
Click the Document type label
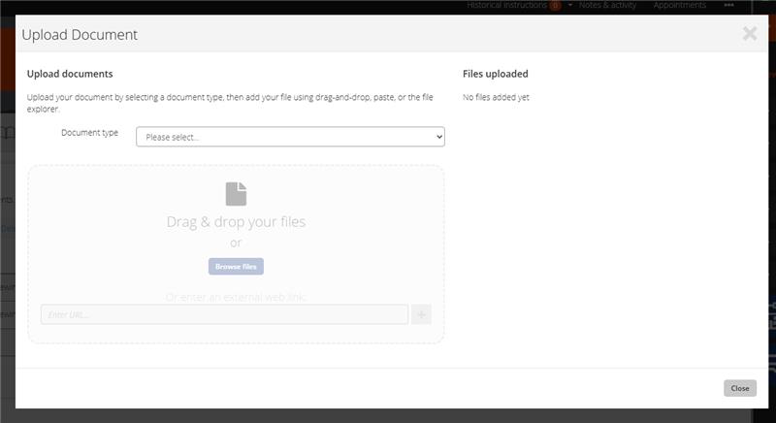click(x=89, y=133)
